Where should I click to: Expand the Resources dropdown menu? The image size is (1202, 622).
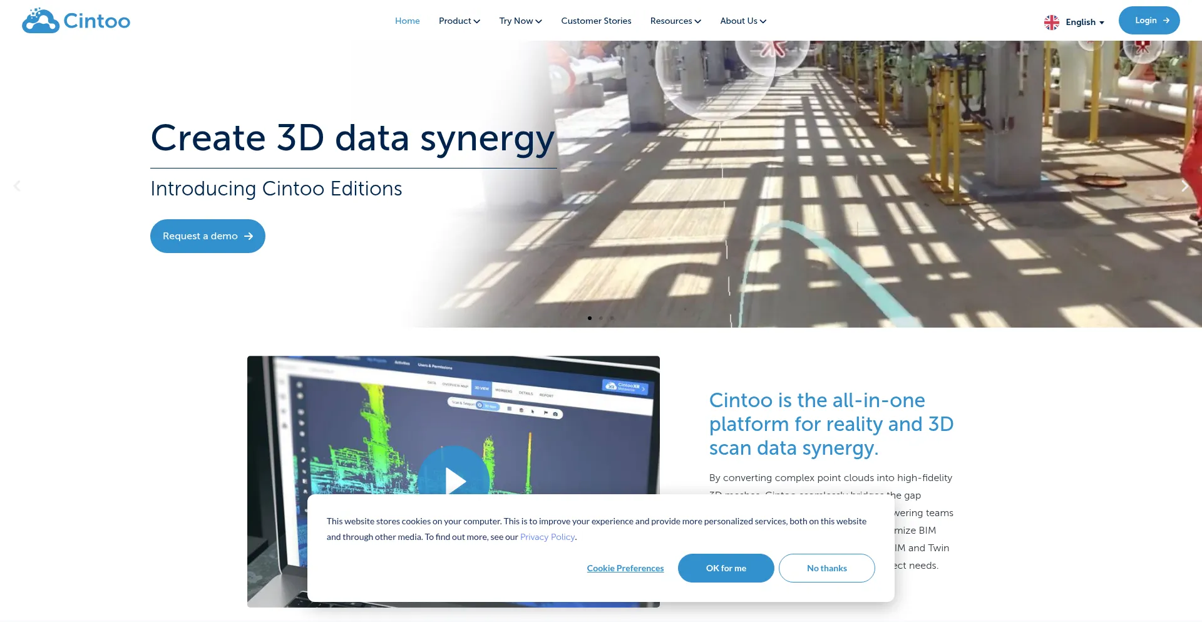coord(675,21)
